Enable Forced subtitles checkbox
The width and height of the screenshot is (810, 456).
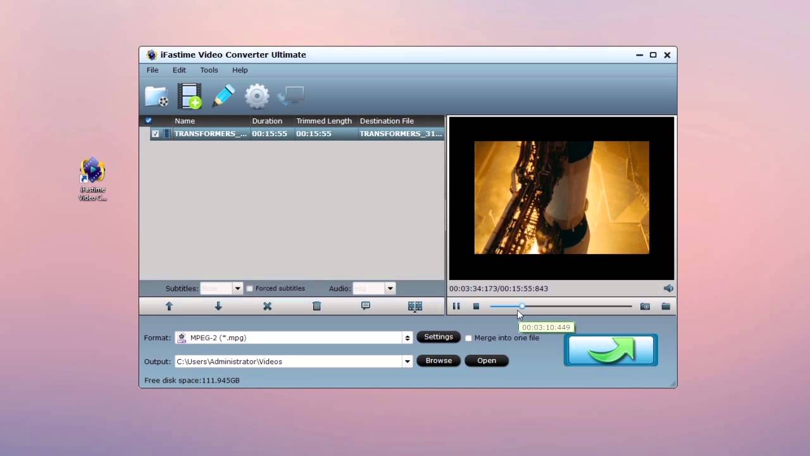pos(249,288)
